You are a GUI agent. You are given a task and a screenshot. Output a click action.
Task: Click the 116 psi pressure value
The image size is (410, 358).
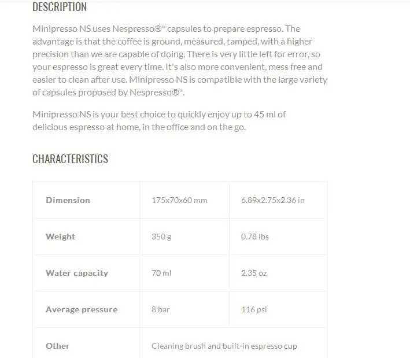[x=254, y=309]
